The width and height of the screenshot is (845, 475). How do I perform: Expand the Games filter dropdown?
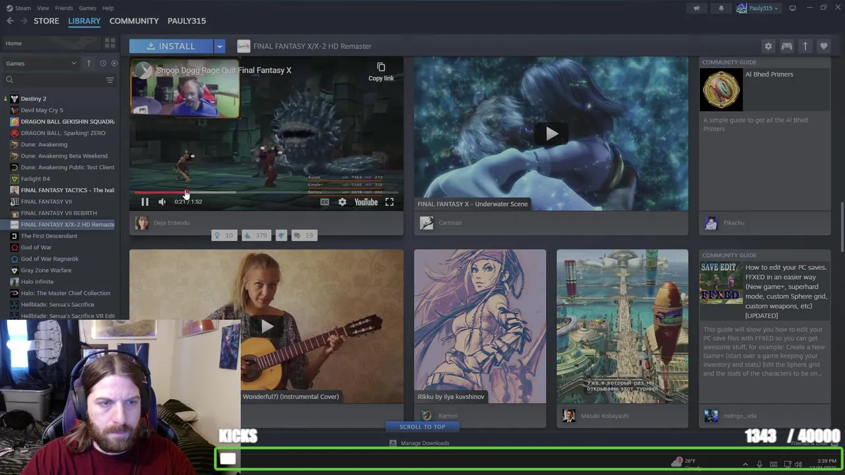tap(40, 63)
